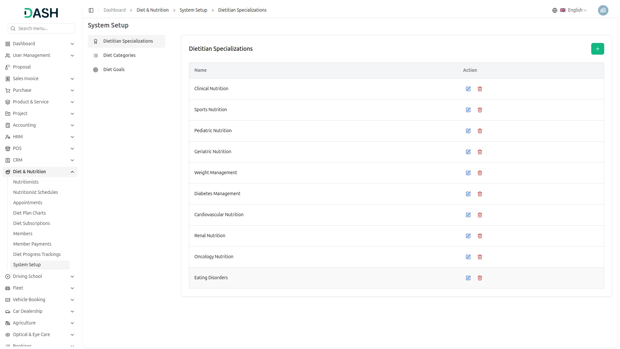
Task: Click trash icon for Renal Nutrition
Action: pyautogui.click(x=480, y=236)
